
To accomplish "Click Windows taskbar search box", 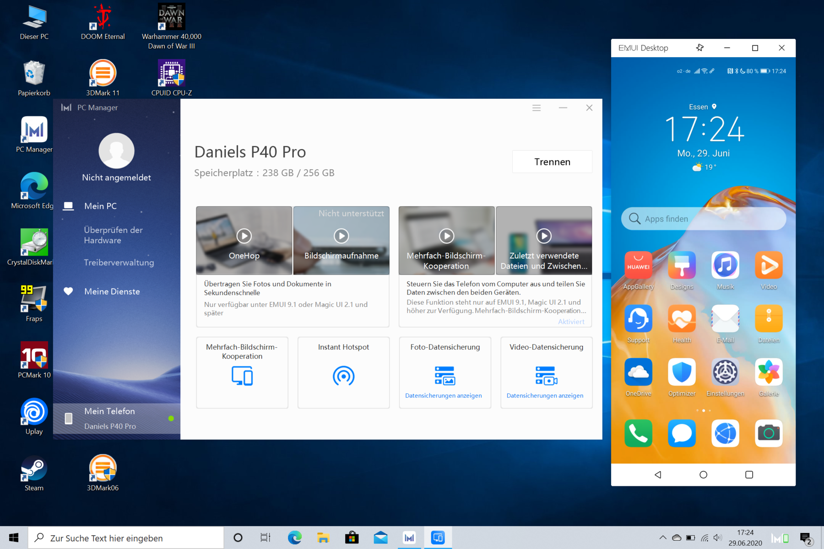I will coord(126,538).
